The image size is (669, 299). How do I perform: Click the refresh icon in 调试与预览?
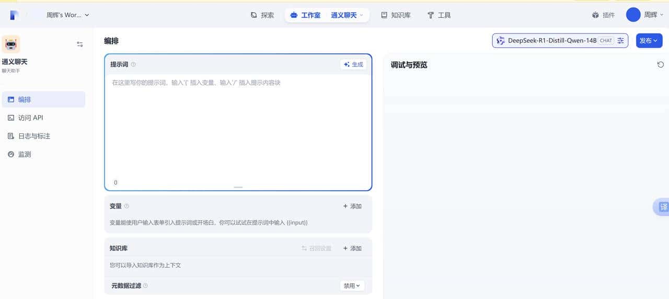660,64
